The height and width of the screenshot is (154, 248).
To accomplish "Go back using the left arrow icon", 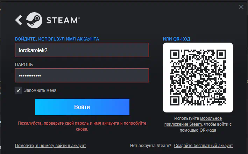I will (x=19, y=20).
